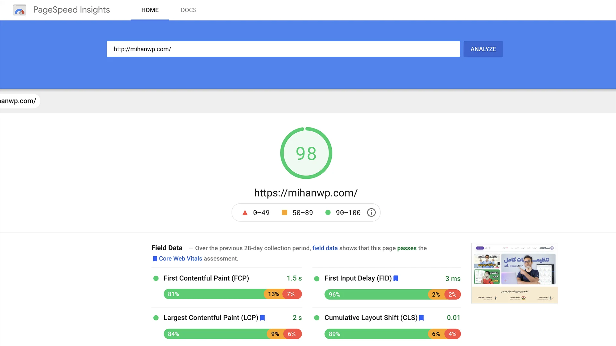Click the bookmark icon next to Cumulative Layout Shift
Viewport: 616px width, 346px height.
(421, 318)
